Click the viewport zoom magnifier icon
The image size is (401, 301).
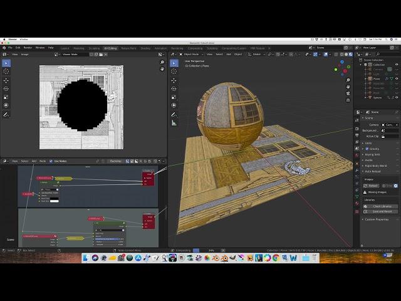point(348,80)
